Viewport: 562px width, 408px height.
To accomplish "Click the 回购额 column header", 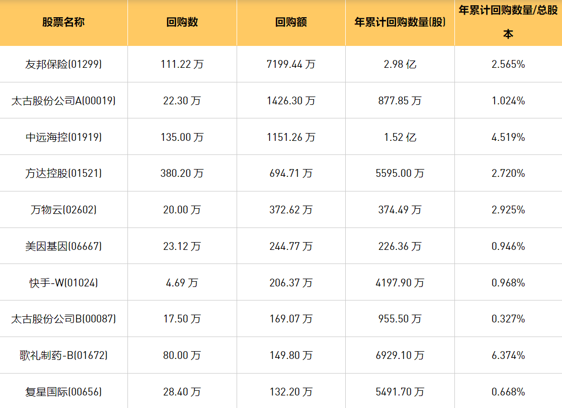I will coord(291,22).
